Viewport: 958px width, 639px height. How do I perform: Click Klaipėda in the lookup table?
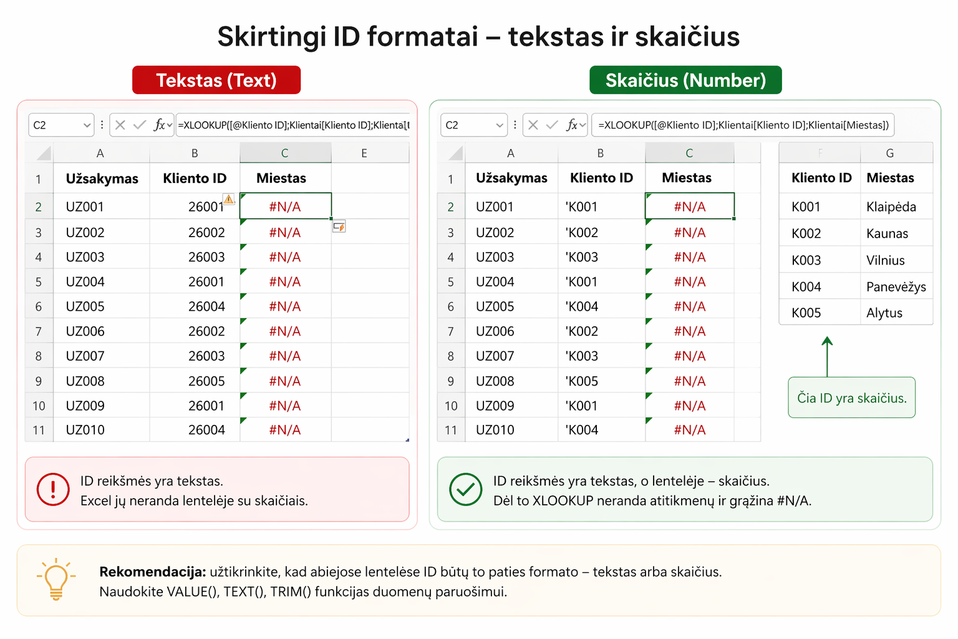point(896,207)
